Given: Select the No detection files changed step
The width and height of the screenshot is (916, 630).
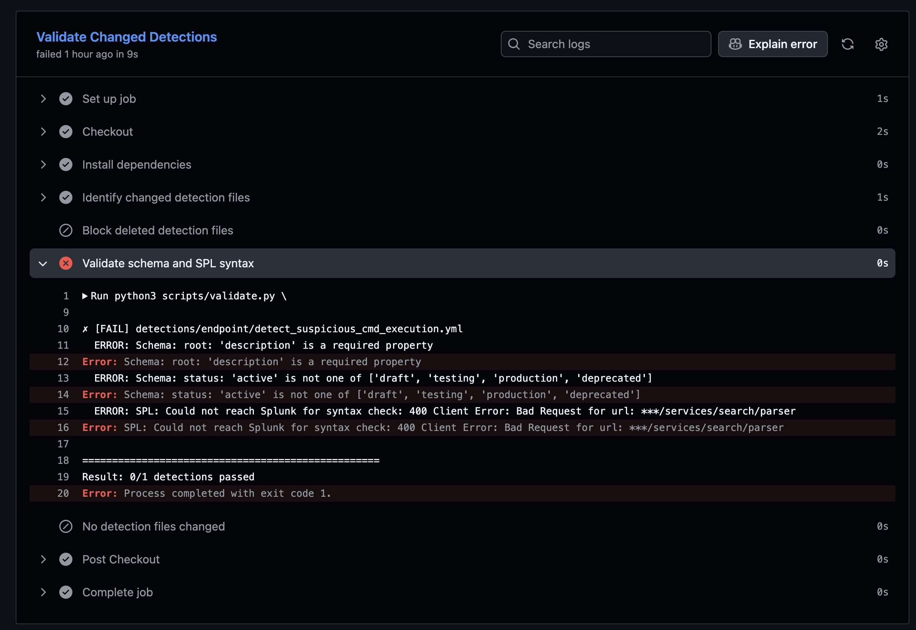Looking at the screenshot, I should [463, 526].
